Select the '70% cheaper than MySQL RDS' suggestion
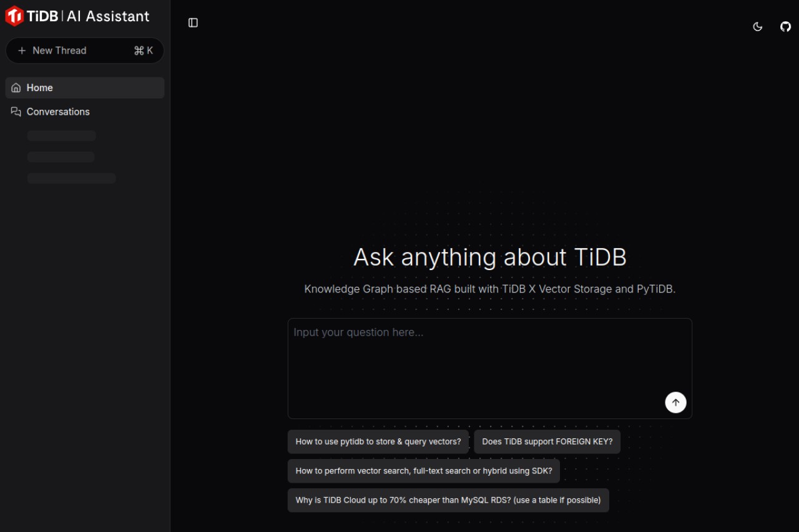799x532 pixels. (448, 500)
